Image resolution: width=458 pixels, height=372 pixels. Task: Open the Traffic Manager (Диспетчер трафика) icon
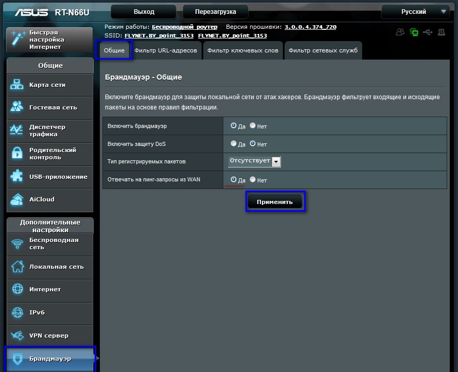[16, 130]
